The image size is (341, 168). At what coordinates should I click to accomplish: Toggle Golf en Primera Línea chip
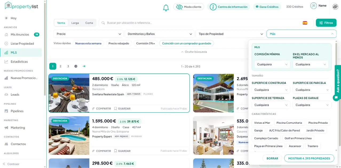(x=298, y=138)
